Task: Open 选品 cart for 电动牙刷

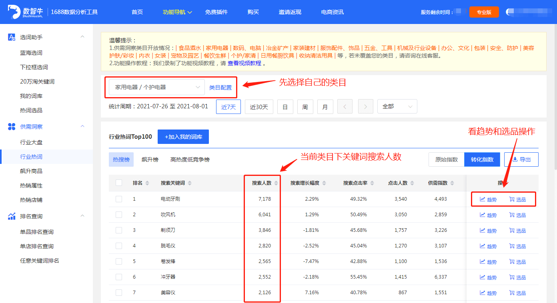Action: click(517, 199)
